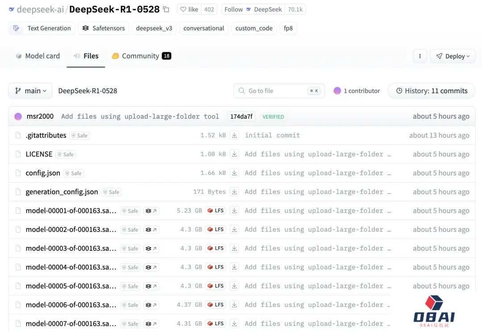Viewport: 482px width, 332px height.
Task: Click the heart like button
Action: point(189,9)
